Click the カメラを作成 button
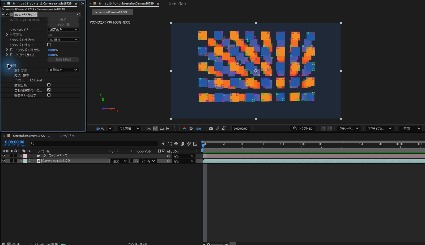 [63, 60]
